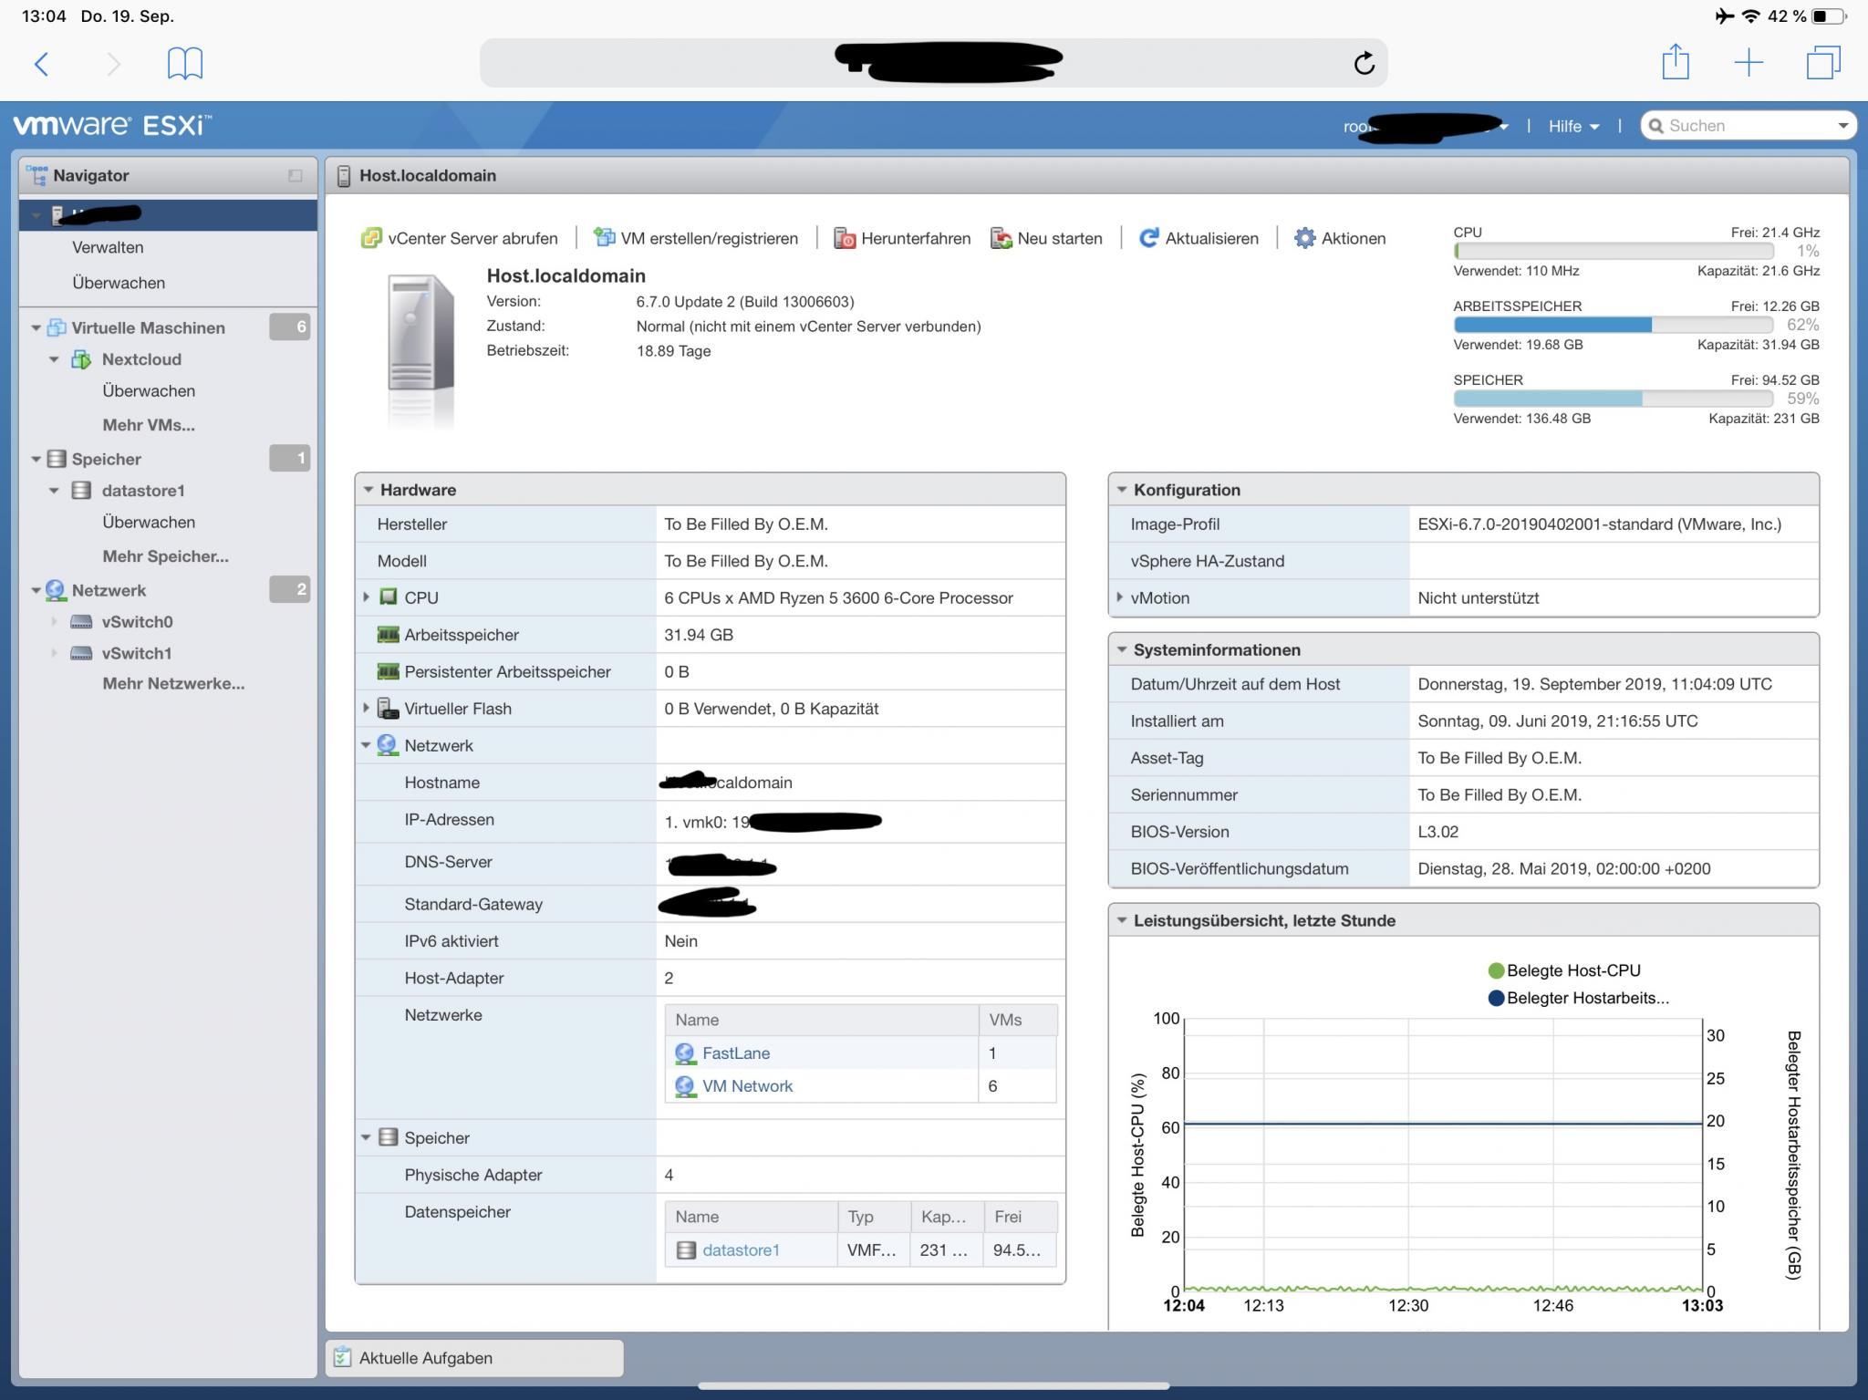Open root user account dropdown
1868x1400 pixels.
(1425, 126)
